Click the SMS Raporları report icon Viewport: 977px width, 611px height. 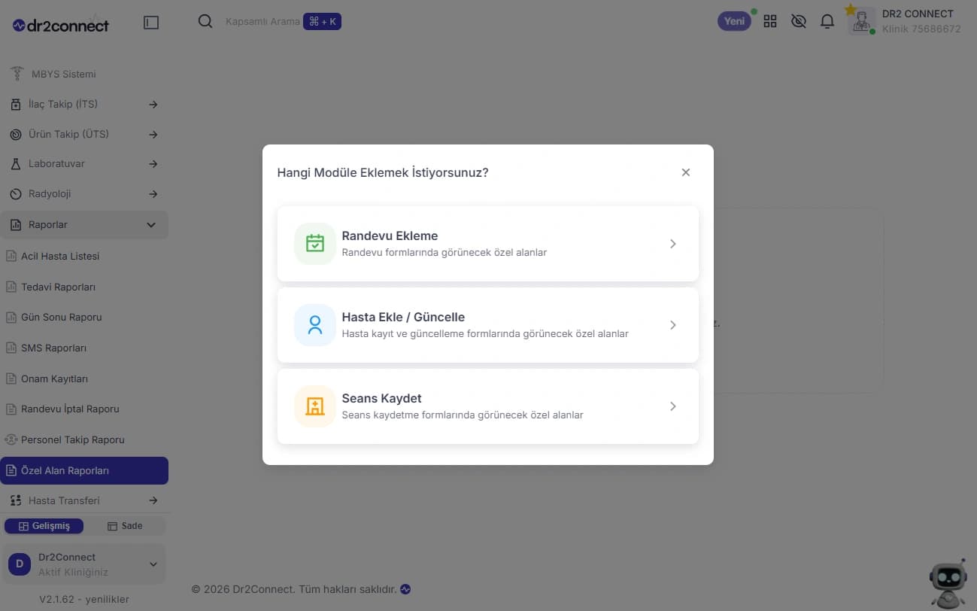coord(11,348)
